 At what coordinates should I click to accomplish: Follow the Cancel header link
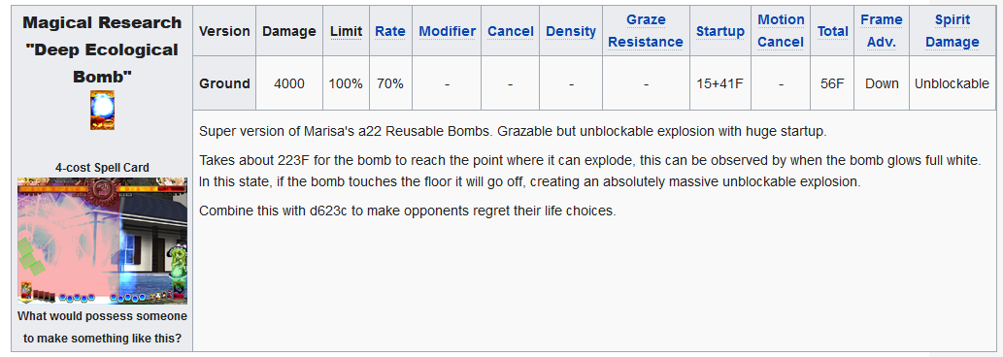[511, 31]
